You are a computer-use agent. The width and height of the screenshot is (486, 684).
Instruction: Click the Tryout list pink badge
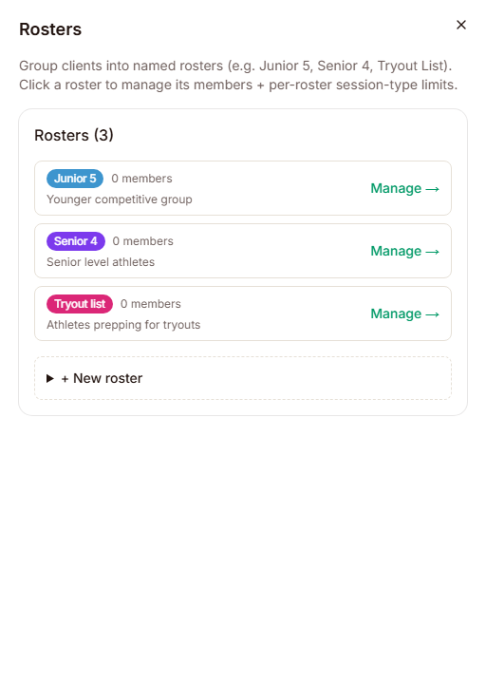click(x=80, y=304)
